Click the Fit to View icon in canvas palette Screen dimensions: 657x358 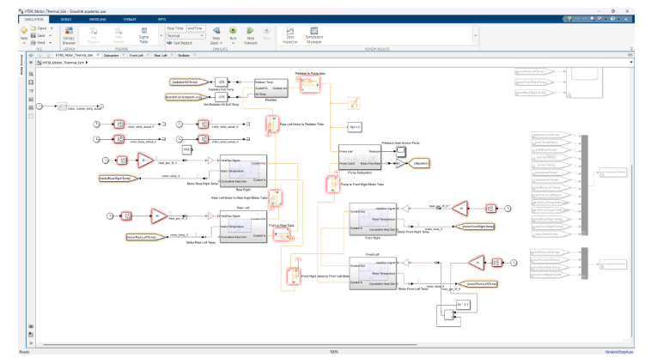click(31, 82)
